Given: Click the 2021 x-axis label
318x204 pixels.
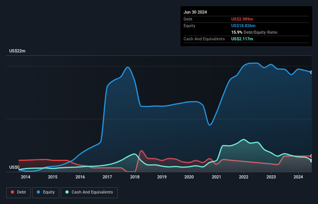Looking at the screenshot, I should click(x=217, y=177).
